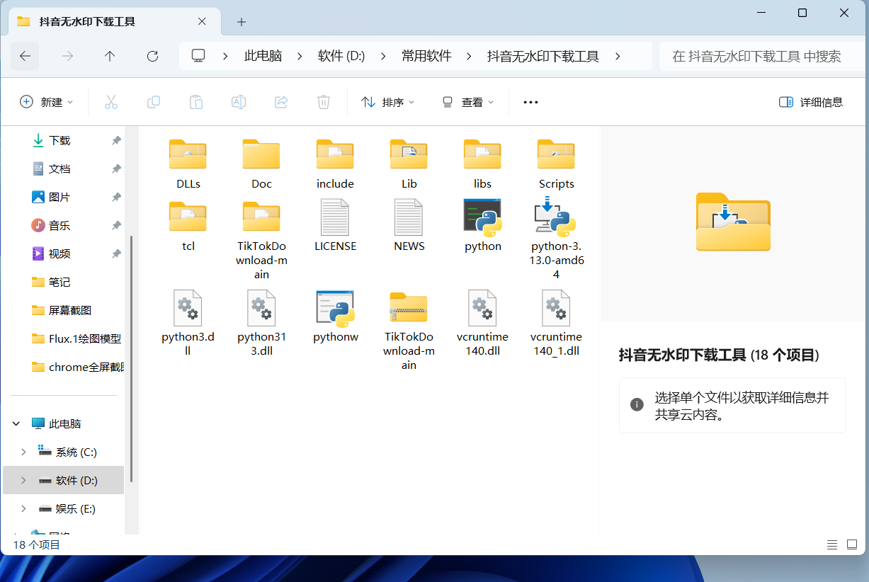The height and width of the screenshot is (582, 869).
Task: Select the TikTokDownload-main unzipped folder
Action: click(x=262, y=240)
